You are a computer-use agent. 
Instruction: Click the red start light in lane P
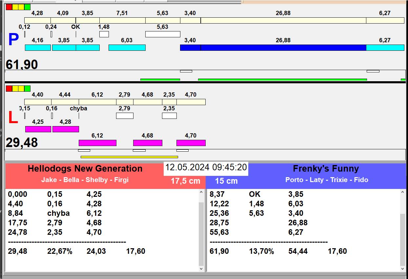(x=9, y=7)
